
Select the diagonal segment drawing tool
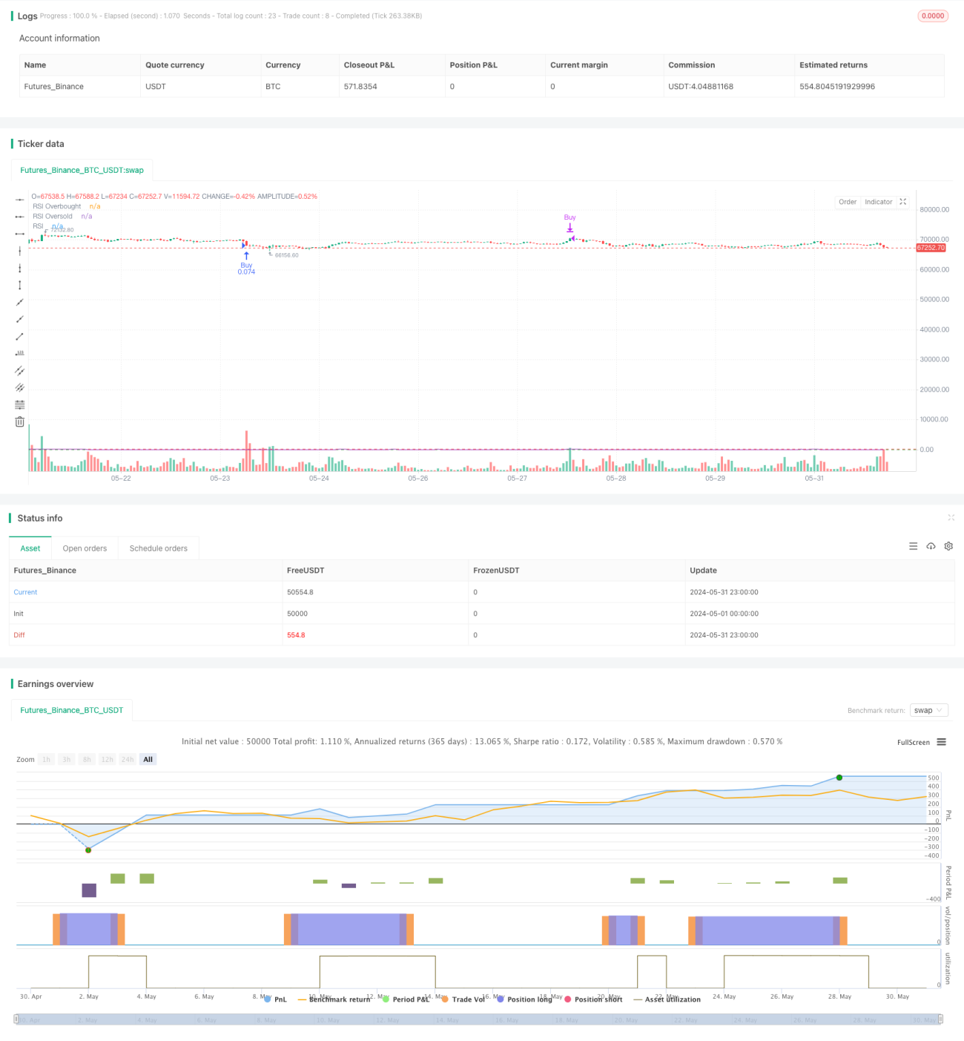coord(19,336)
